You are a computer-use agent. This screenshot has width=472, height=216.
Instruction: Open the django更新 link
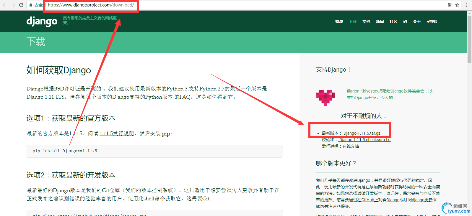tap(422, 200)
